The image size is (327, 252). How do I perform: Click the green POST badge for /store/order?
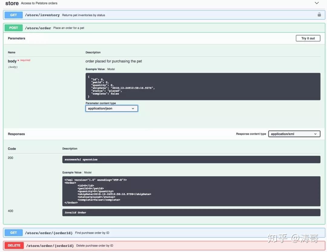coord(14,28)
